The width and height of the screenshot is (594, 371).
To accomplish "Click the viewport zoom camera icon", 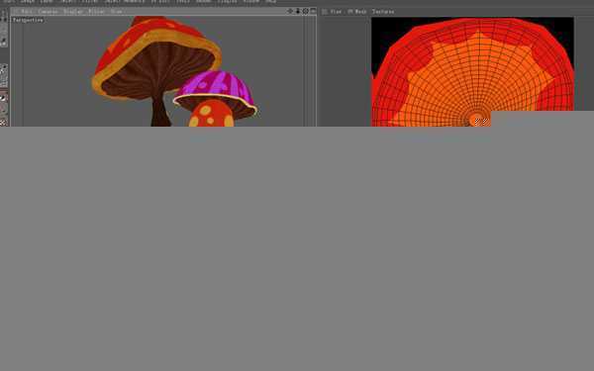I will coord(298,11).
